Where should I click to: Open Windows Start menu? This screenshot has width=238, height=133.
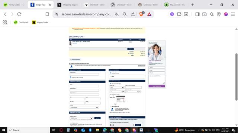pos(3,130)
